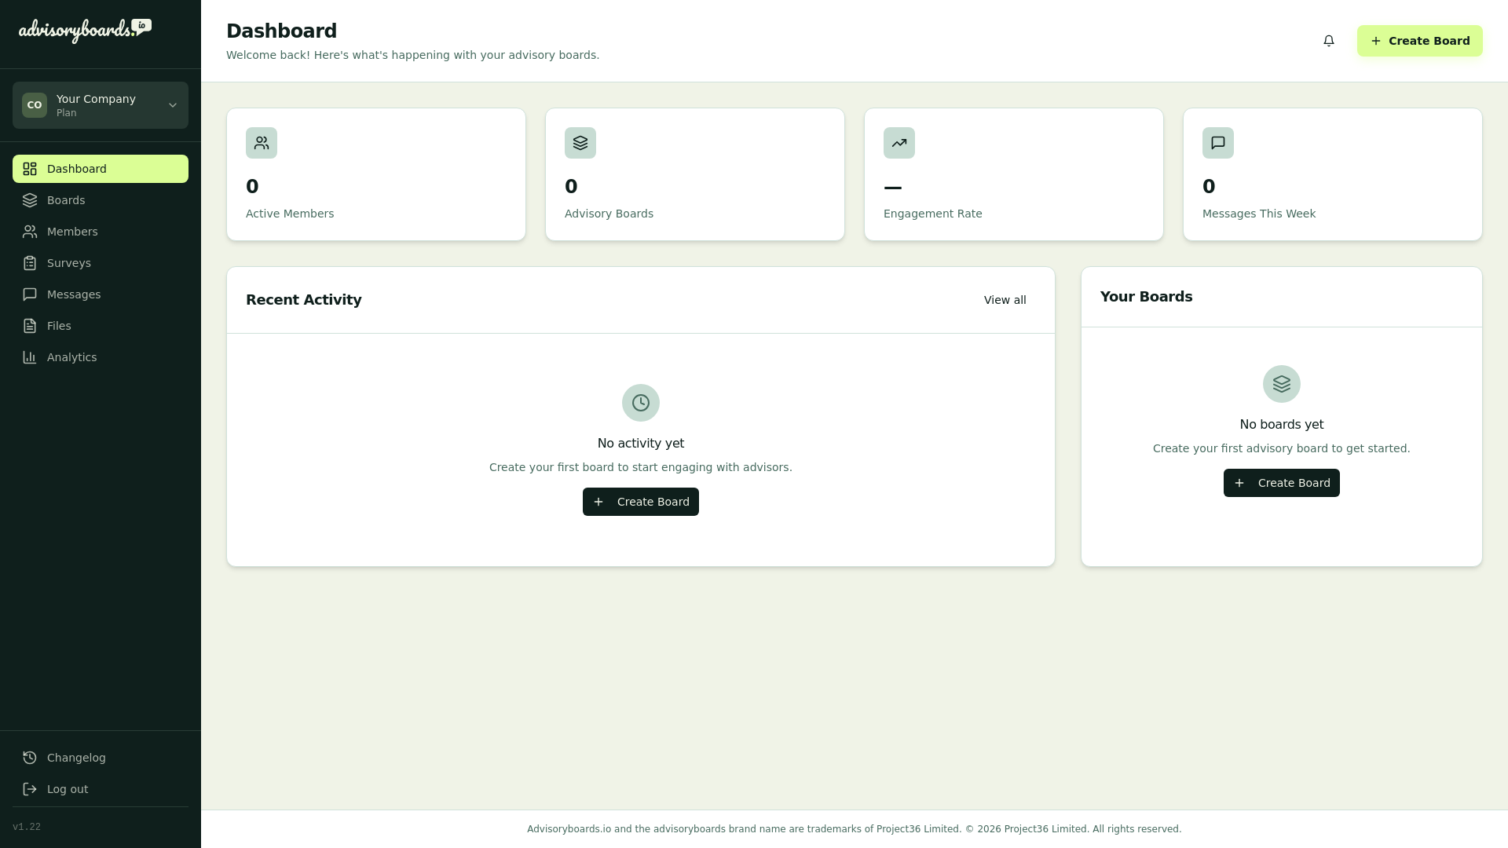Click the clock icon in Recent Activity
1508x848 pixels.
point(641,403)
